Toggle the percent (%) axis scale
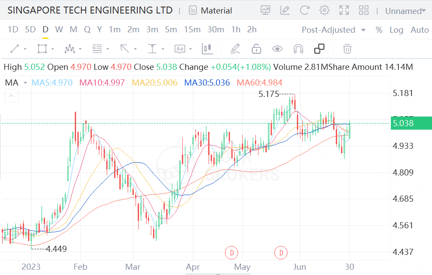This screenshot has width=432, height=275. 379,30
